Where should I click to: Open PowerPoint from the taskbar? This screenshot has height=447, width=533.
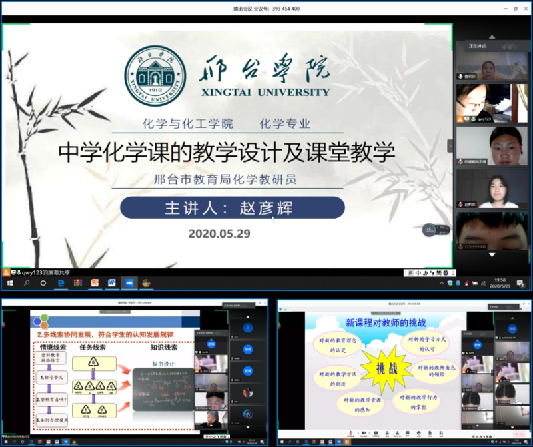(x=95, y=283)
